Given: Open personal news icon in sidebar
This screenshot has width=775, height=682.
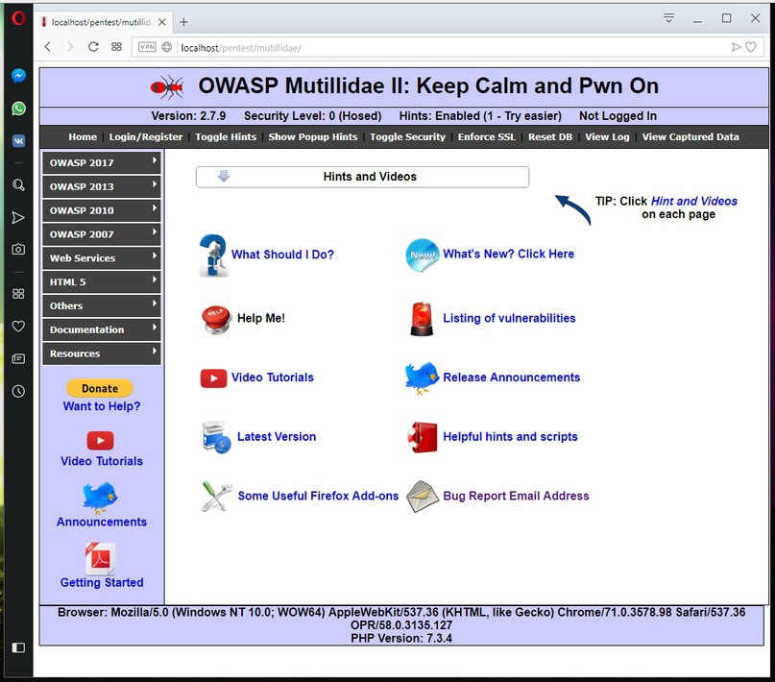Looking at the screenshot, I should click(x=18, y=358).
